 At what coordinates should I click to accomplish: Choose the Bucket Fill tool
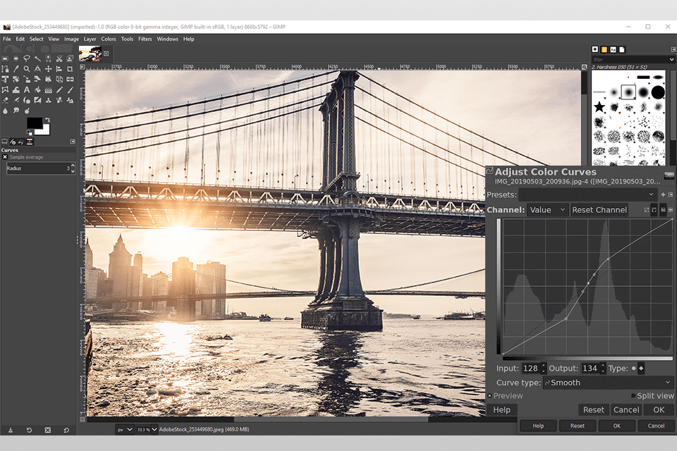pos(37,89)
